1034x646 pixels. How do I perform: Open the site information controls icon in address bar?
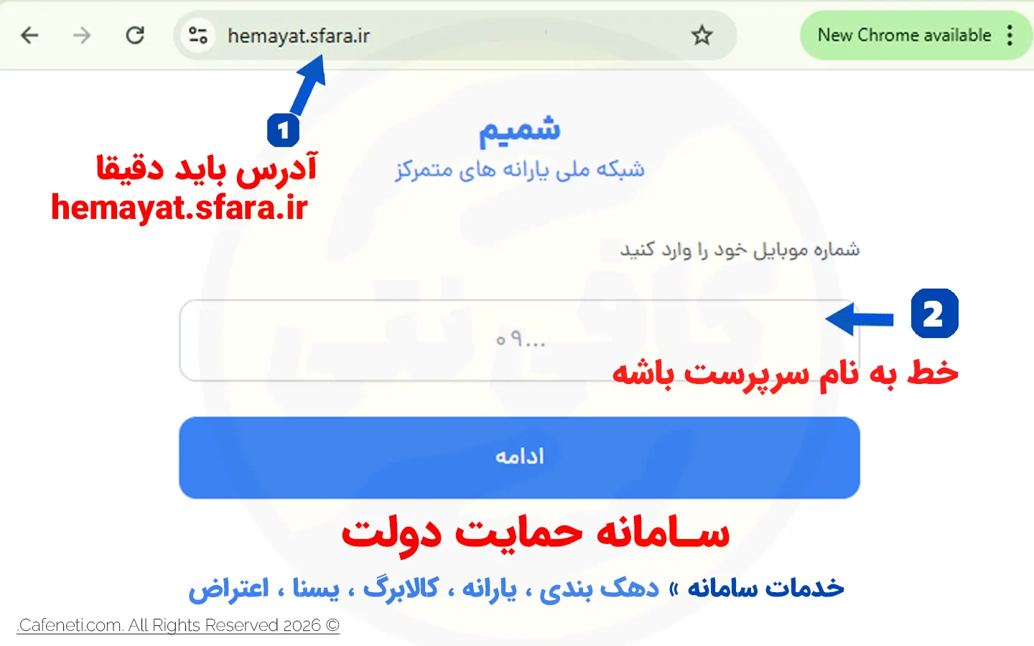pos(197,34)
